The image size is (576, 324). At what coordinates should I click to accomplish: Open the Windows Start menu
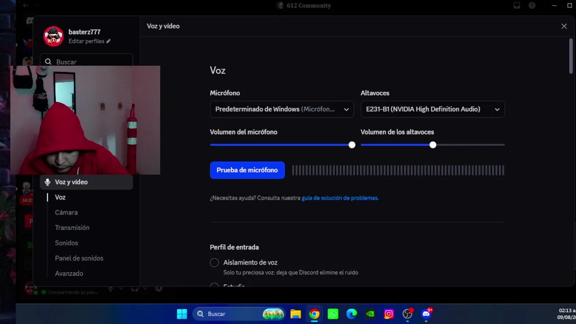click(182, 314)
